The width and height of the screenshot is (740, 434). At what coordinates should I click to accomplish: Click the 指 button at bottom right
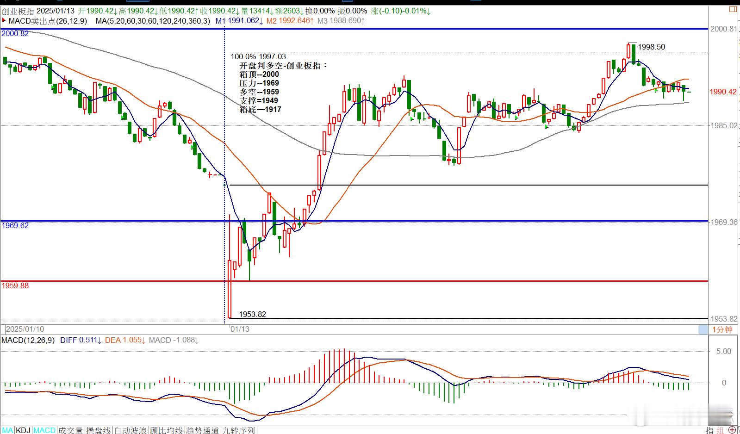tap(710, 430)
